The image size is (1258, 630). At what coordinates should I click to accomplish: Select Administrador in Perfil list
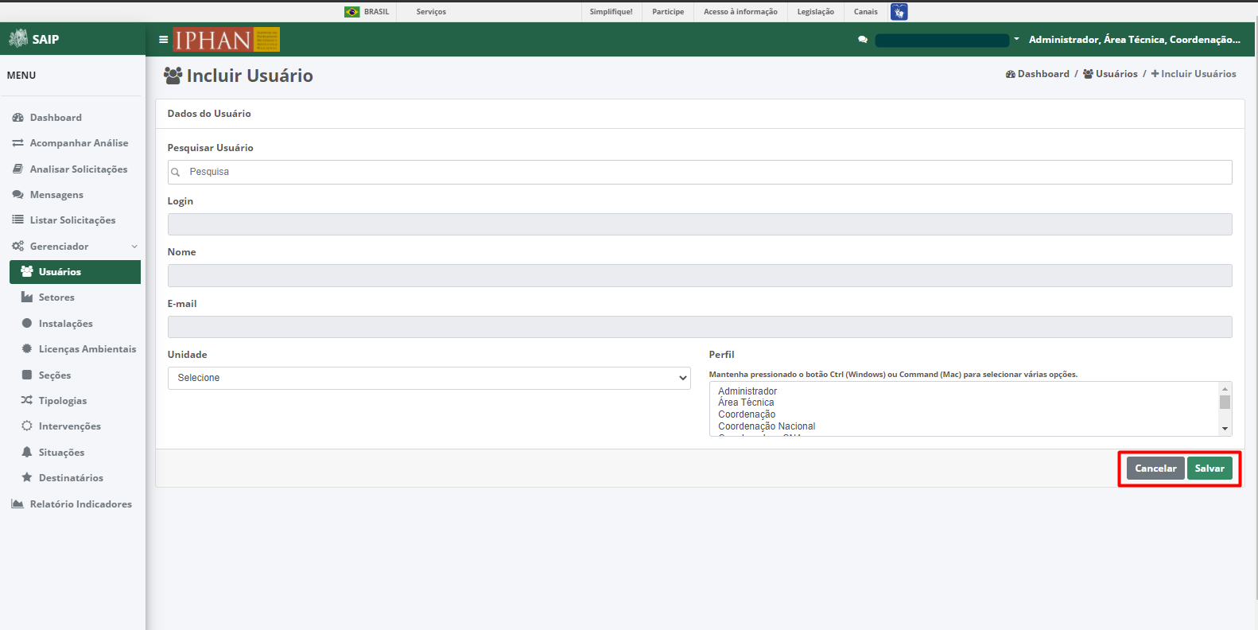pyautogui.click(x=747, y=391)
